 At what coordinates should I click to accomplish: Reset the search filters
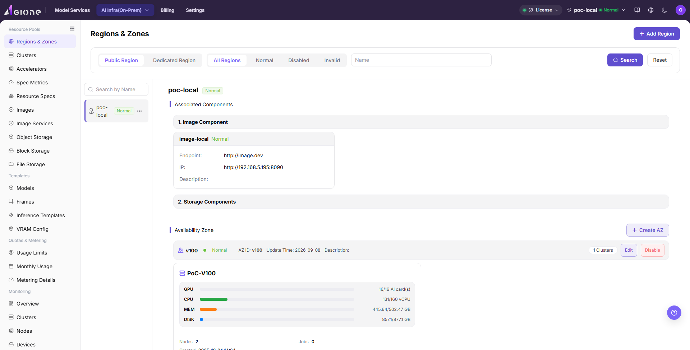(x=660, y=60)
